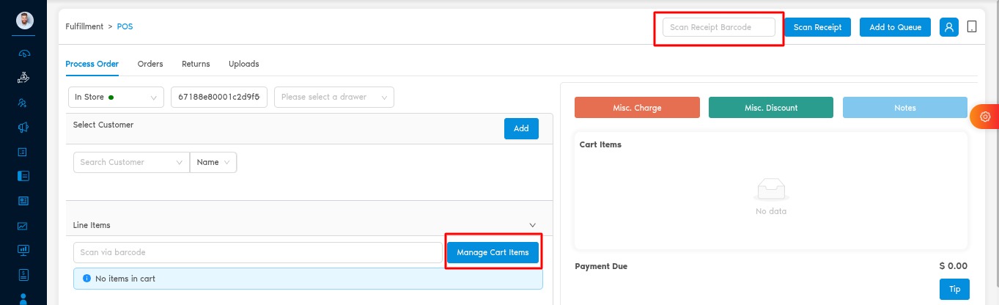
Task: Open the dashboard gauge sidebar icon
Action: [23, 54]
